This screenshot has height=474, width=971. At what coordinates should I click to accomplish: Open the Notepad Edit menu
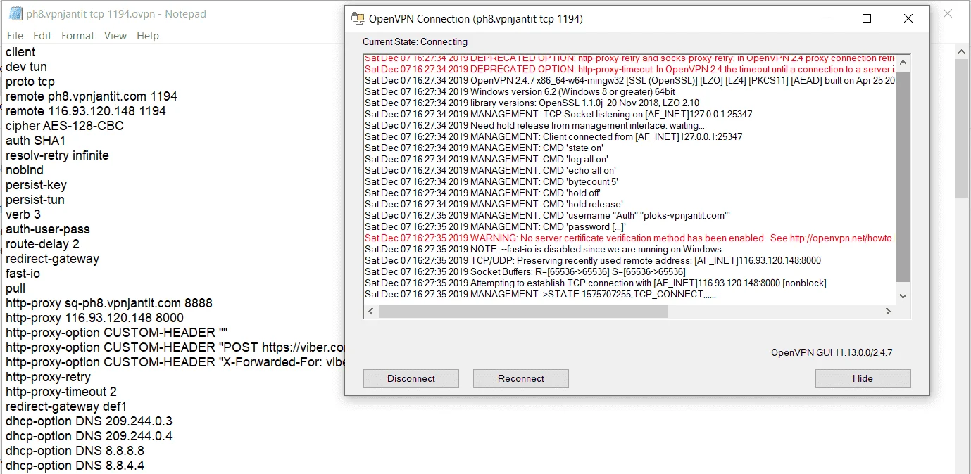42,35
